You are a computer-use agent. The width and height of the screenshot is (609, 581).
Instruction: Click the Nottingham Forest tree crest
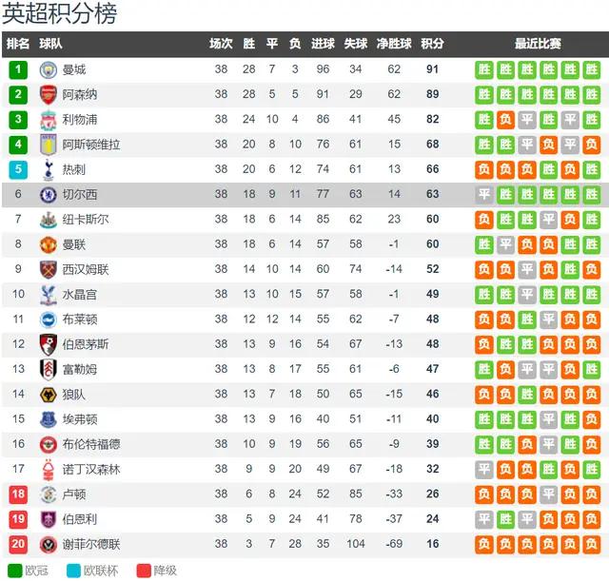coord(49,469)
